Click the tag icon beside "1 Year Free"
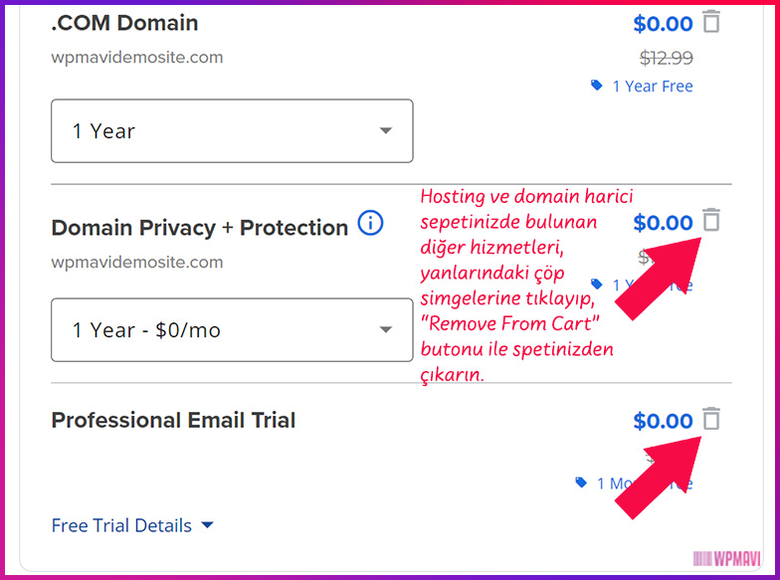This screenshot has height=580, width=780. pyautogui.click(x=597, y=86)
